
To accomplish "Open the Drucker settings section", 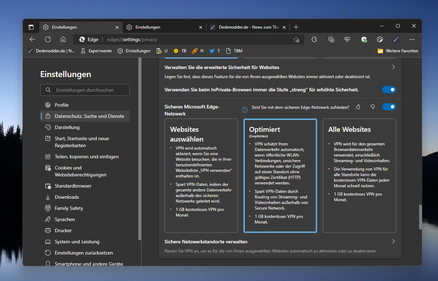I will tap(85, 230).
